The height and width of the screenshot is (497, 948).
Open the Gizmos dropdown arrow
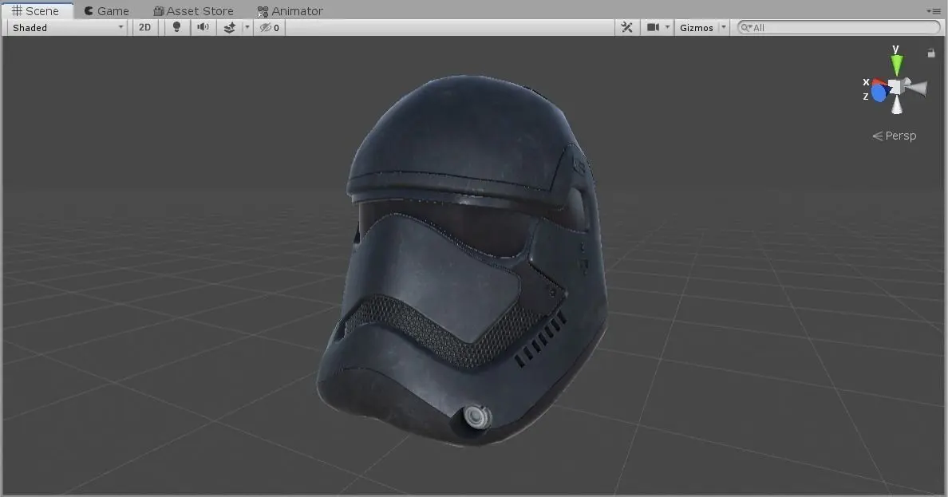[724, 28]
